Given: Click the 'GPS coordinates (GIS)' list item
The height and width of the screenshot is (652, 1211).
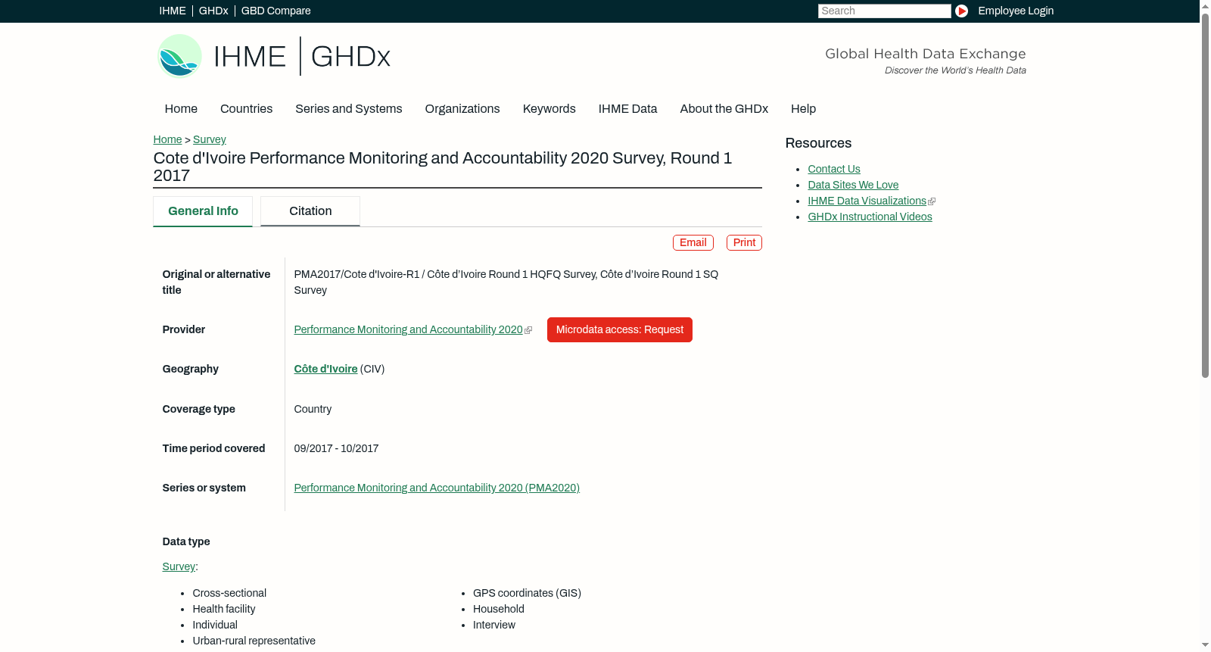Looking at the screenshot, I should click(x=527, y=593).
